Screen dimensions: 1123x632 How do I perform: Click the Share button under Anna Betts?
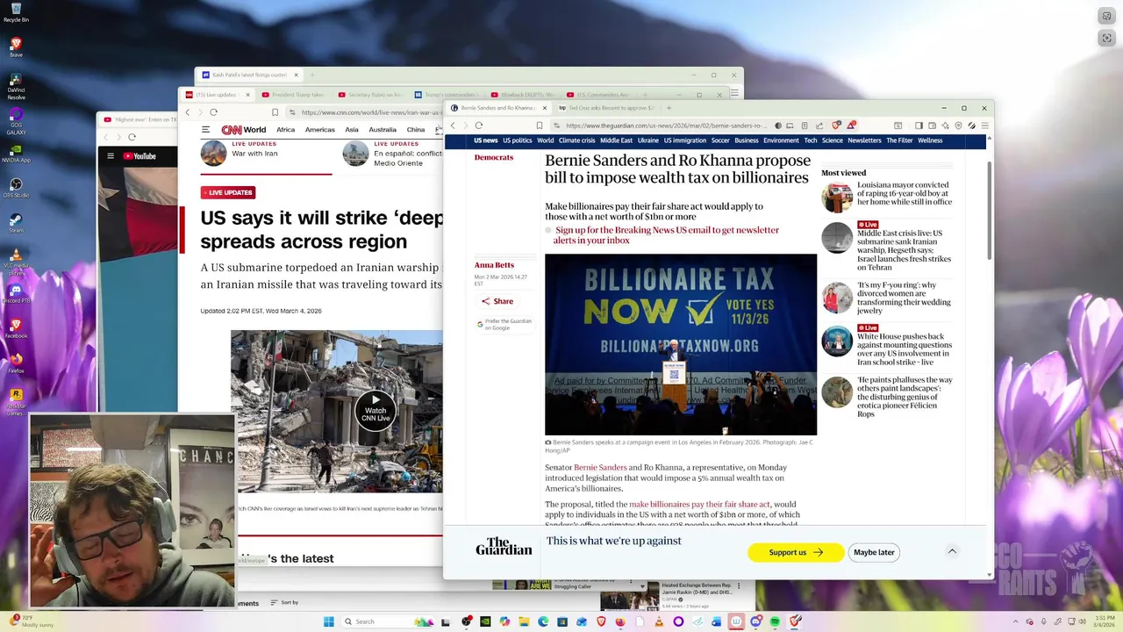tap(497, 301)
